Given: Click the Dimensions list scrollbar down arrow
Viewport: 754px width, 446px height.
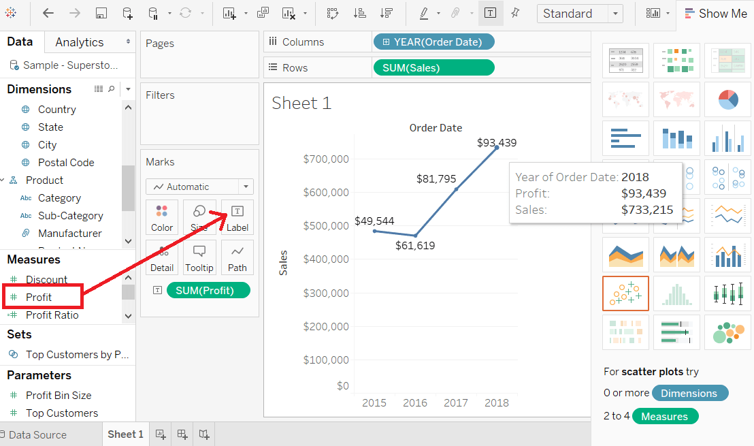Looking at the screenshot, I should pyautogui.click(x=128, y=241).
